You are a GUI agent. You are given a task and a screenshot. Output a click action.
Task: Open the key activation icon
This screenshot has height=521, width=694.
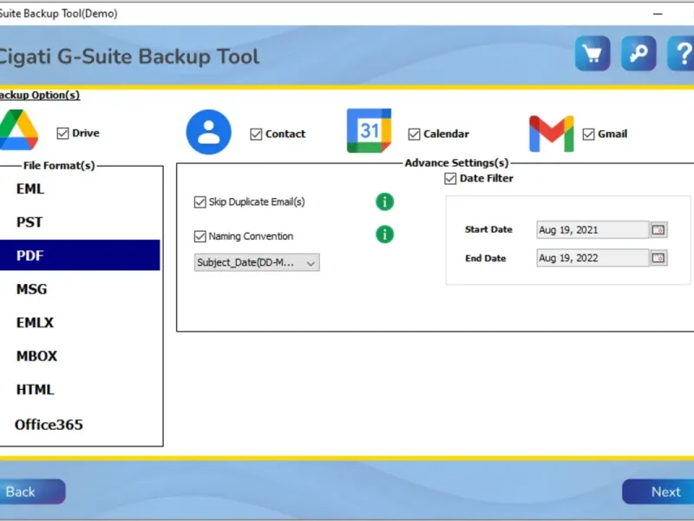pyautogui.click(x=638, y=54)
